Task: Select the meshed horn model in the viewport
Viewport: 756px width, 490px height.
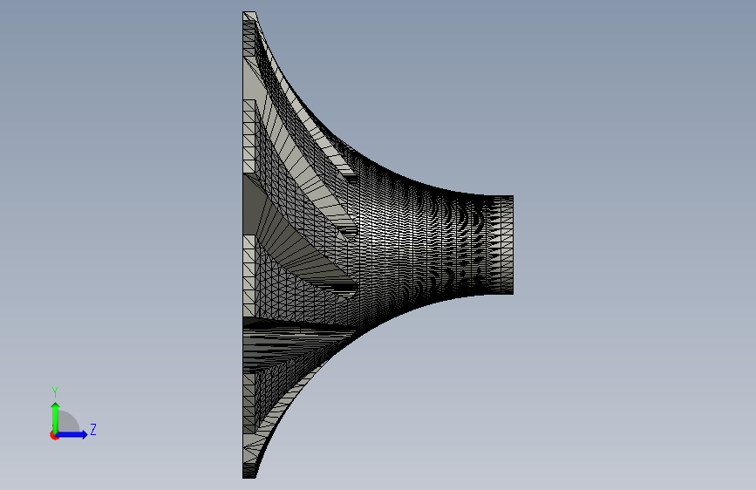Action: 378,245
